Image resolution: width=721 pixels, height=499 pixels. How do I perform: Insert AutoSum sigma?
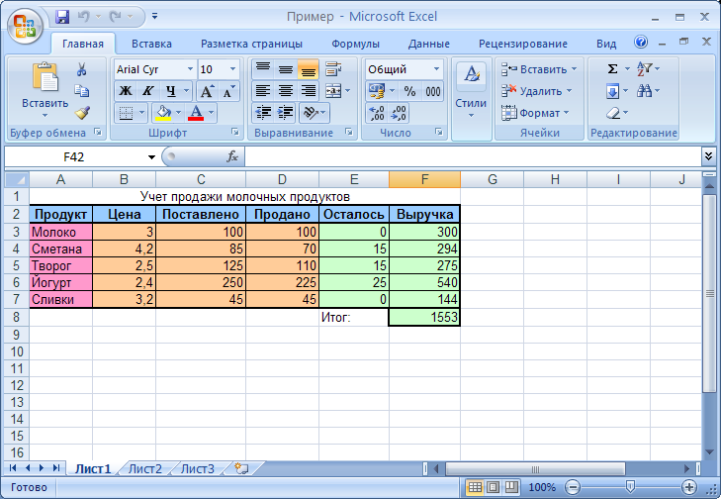coord(612,69)
